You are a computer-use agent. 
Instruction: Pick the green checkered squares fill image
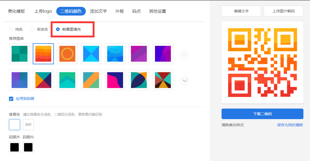pos(19,54)
